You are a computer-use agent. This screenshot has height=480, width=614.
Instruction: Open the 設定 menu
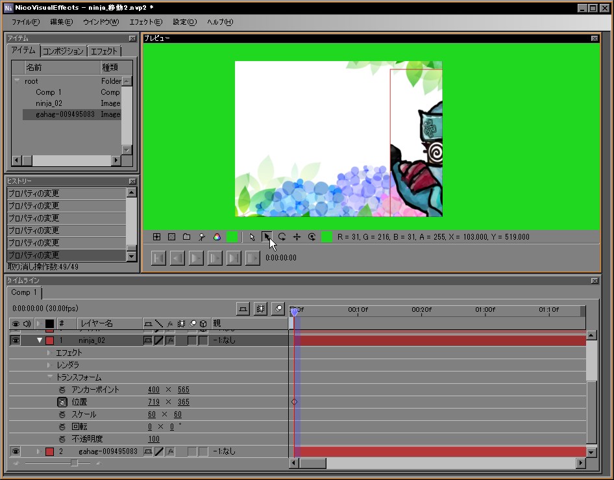[185, 22]
